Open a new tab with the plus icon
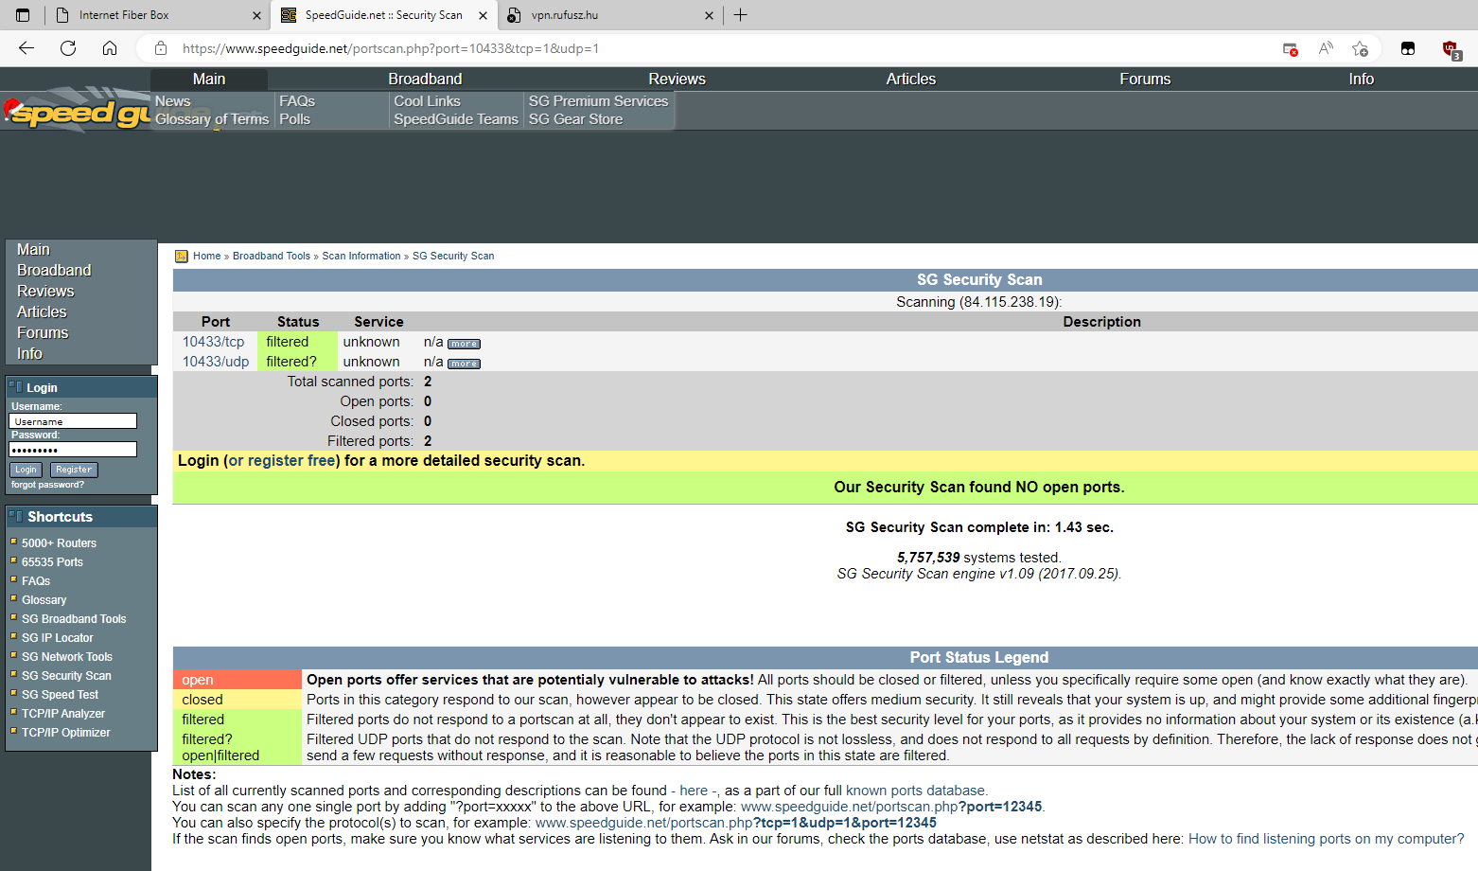 point(740,15)
